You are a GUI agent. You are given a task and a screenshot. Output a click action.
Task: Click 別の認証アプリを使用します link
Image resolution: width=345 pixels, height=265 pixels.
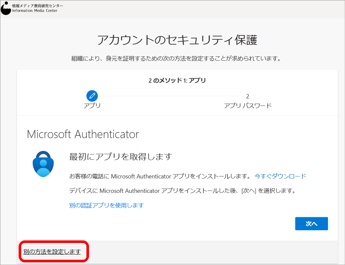(106, 205)
